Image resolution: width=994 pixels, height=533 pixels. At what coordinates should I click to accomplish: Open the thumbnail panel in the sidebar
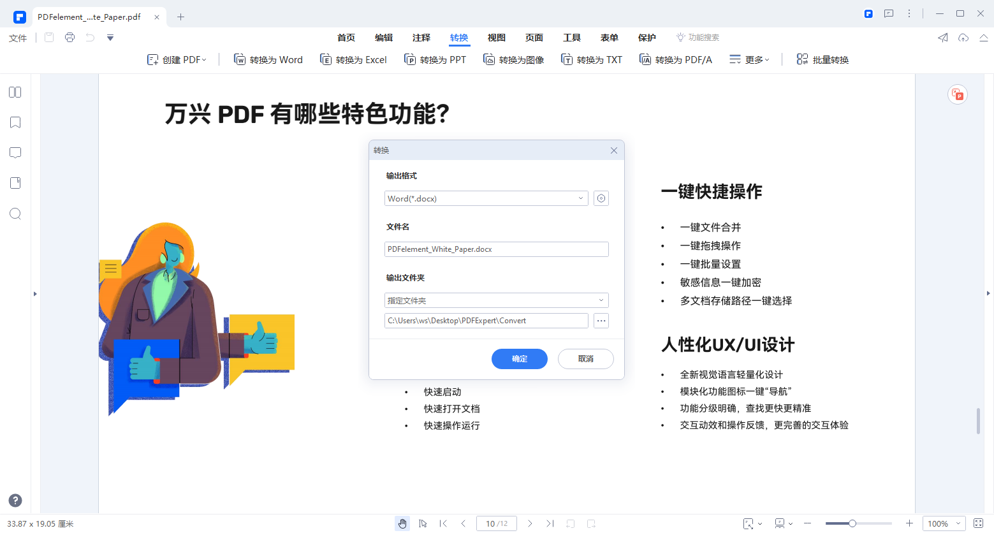[15, 92]
